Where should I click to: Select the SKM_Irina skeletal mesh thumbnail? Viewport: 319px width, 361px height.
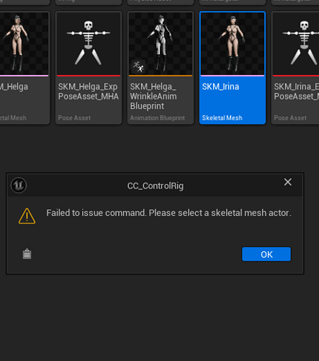click(233, 44)
